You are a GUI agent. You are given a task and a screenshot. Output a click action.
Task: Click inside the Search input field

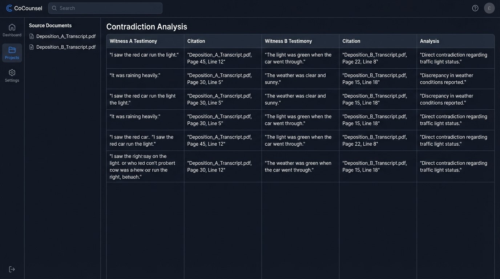tap(105, 8)
